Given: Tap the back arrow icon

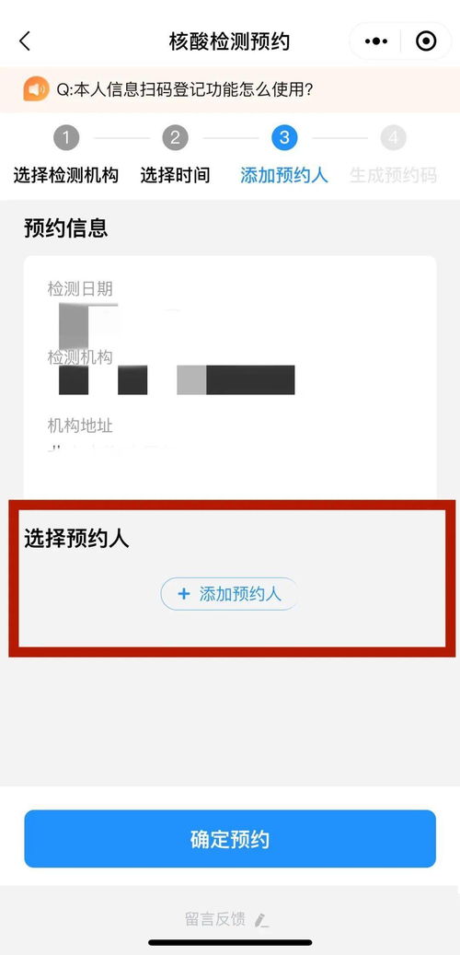Looking at the screenshot, I should [24, 41].
